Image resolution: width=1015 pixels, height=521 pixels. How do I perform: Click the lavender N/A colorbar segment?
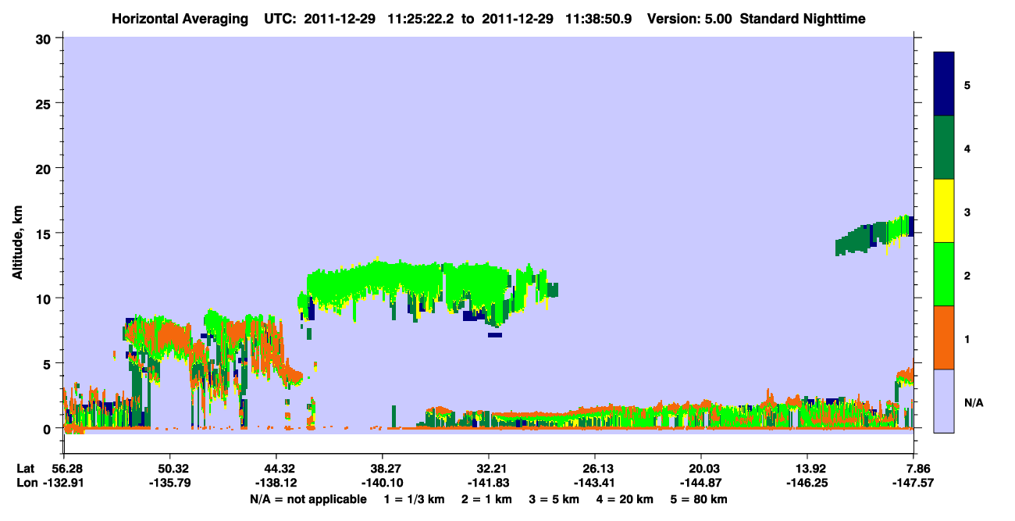click(944, 401)
